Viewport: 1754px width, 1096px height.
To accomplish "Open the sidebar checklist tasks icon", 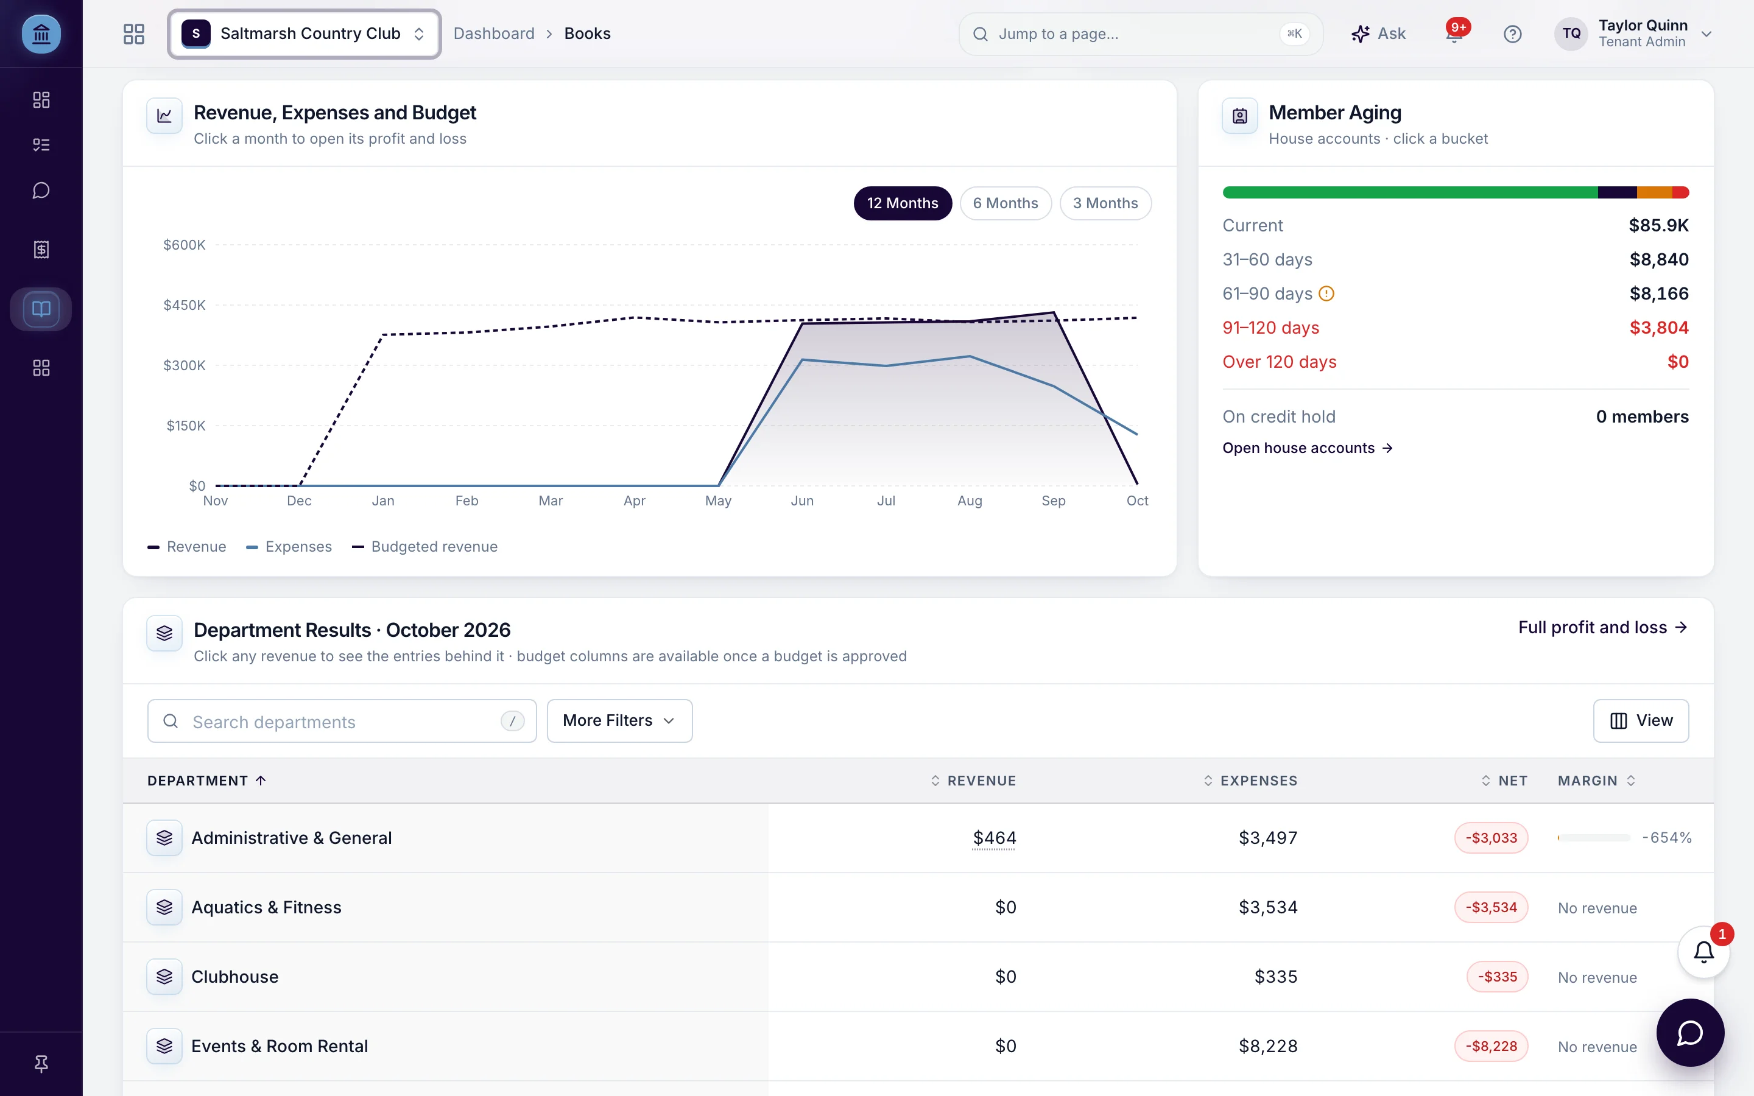I will coord(41,145).
